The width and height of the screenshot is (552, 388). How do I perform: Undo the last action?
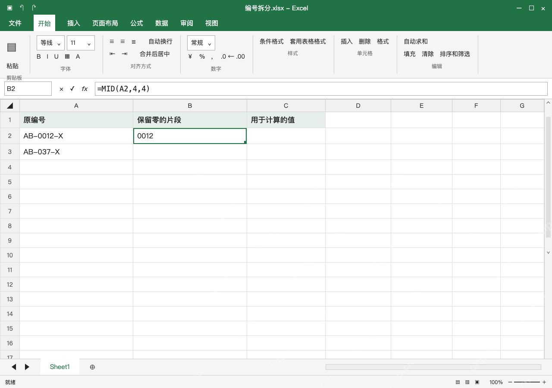tap(22, 8)
